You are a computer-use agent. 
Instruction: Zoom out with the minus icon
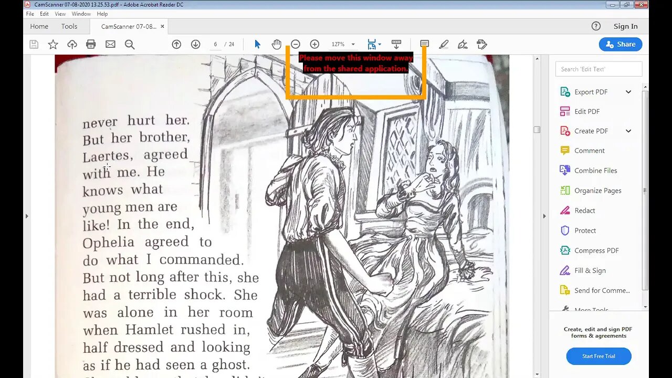pyautogui.click(x=296, y=45)
